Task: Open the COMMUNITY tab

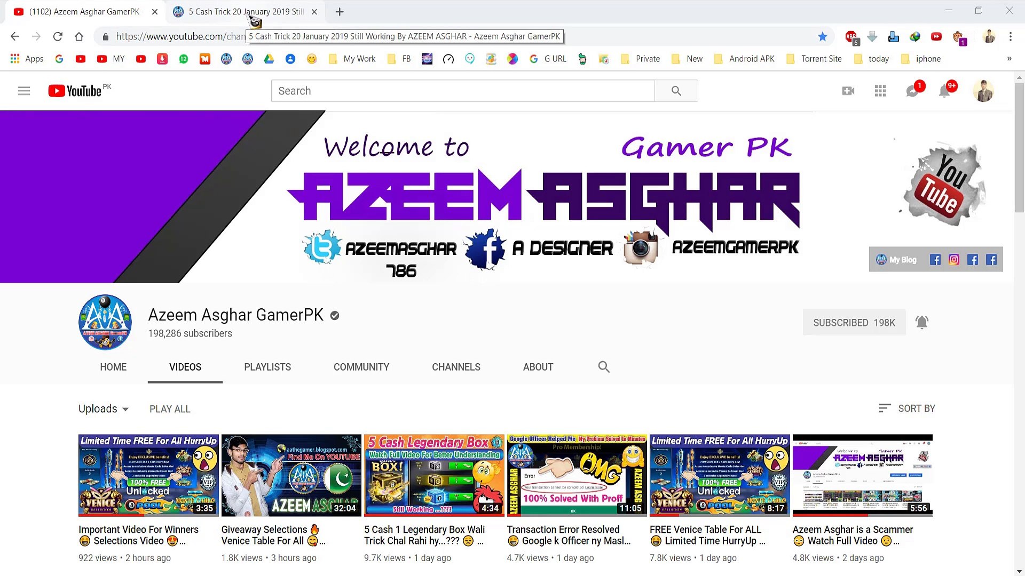Action: [x=361, y=367]
